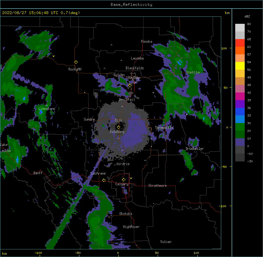Click the -100 tick on the horizontal km axis
263x257 pixels.
pos(38,253)
